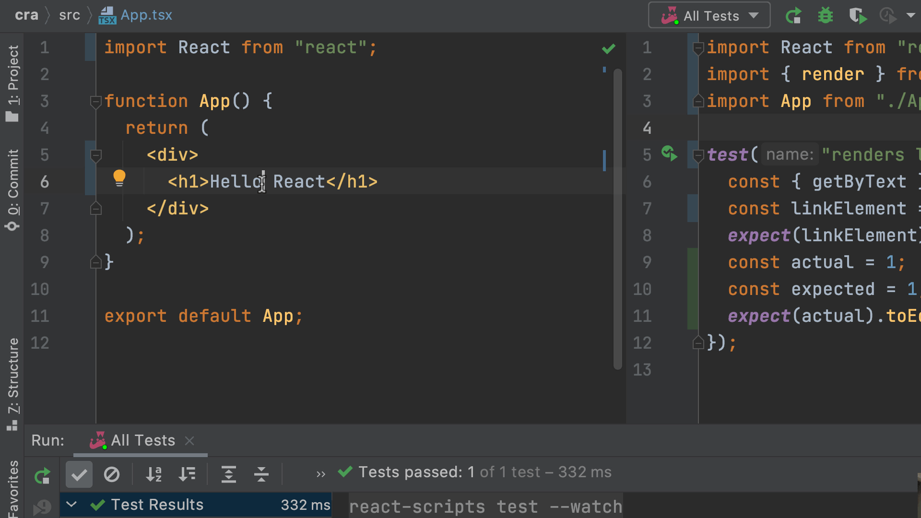Sort test results alphabetically
Image resolution: width=921 pixels, height=518 pixels.
[x=153, y=474]
